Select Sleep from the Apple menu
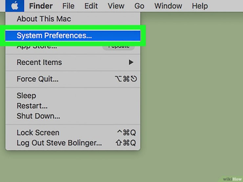 coord(73,95)
